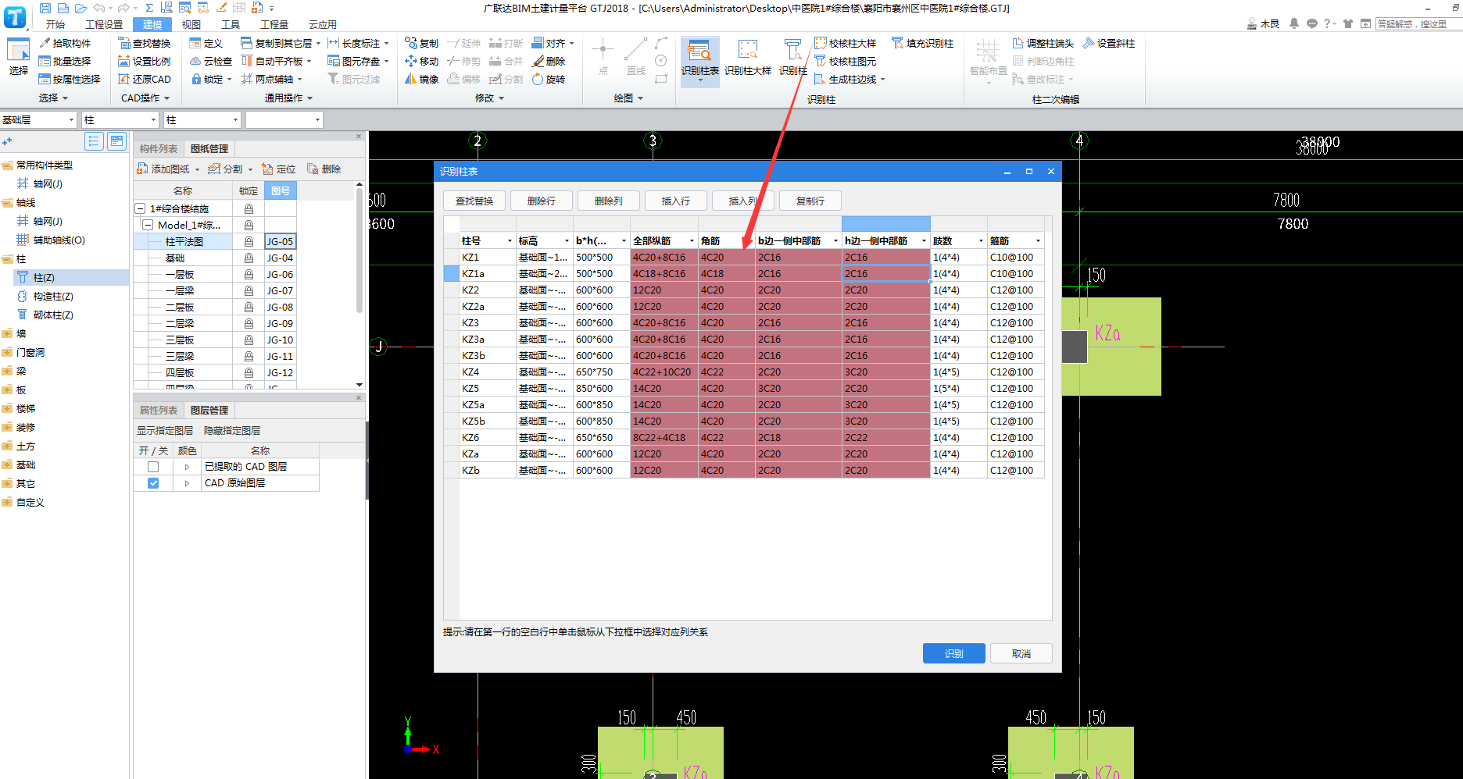Toggle the lock for 三层板 row
The image size is (1463, 779).
point(249,340)
